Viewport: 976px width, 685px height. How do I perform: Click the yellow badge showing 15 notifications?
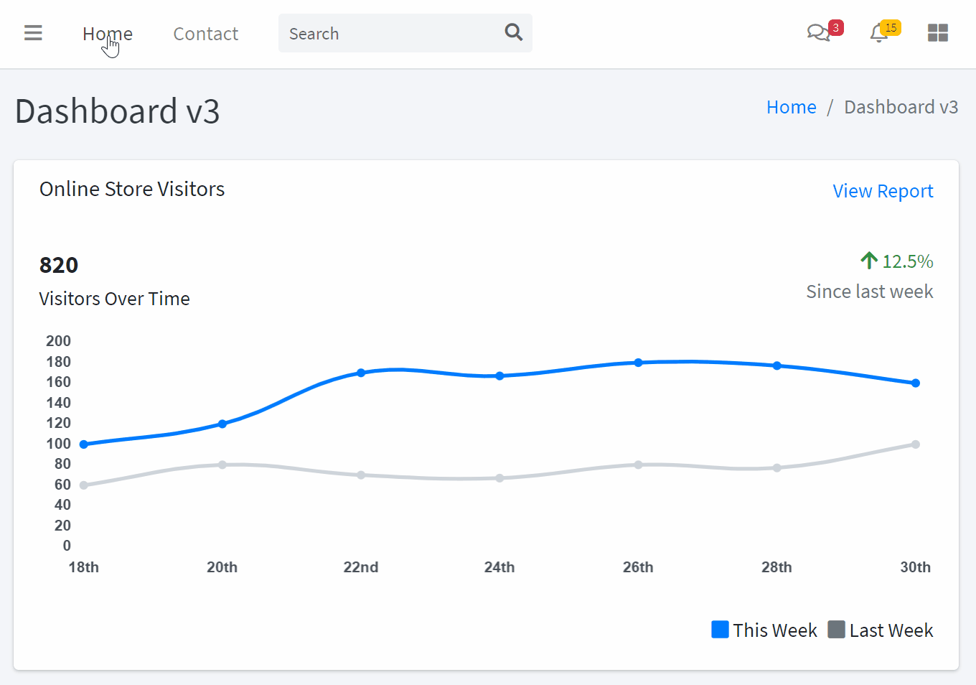(891, 27)
